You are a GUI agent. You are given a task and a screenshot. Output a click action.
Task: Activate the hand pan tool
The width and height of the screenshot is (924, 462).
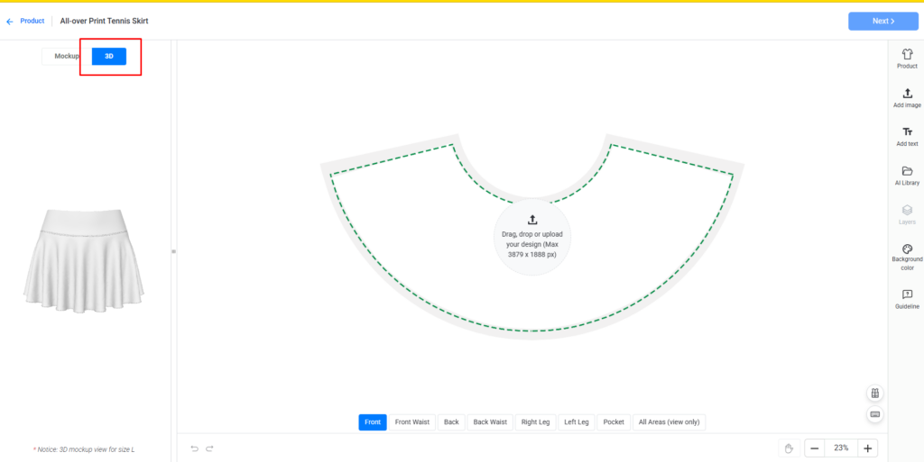click(x=788, y=448)
